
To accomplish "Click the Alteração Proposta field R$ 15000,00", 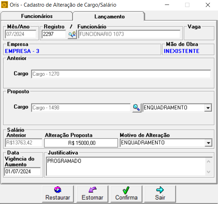I will pyautogui.click(x=81, y=143).
